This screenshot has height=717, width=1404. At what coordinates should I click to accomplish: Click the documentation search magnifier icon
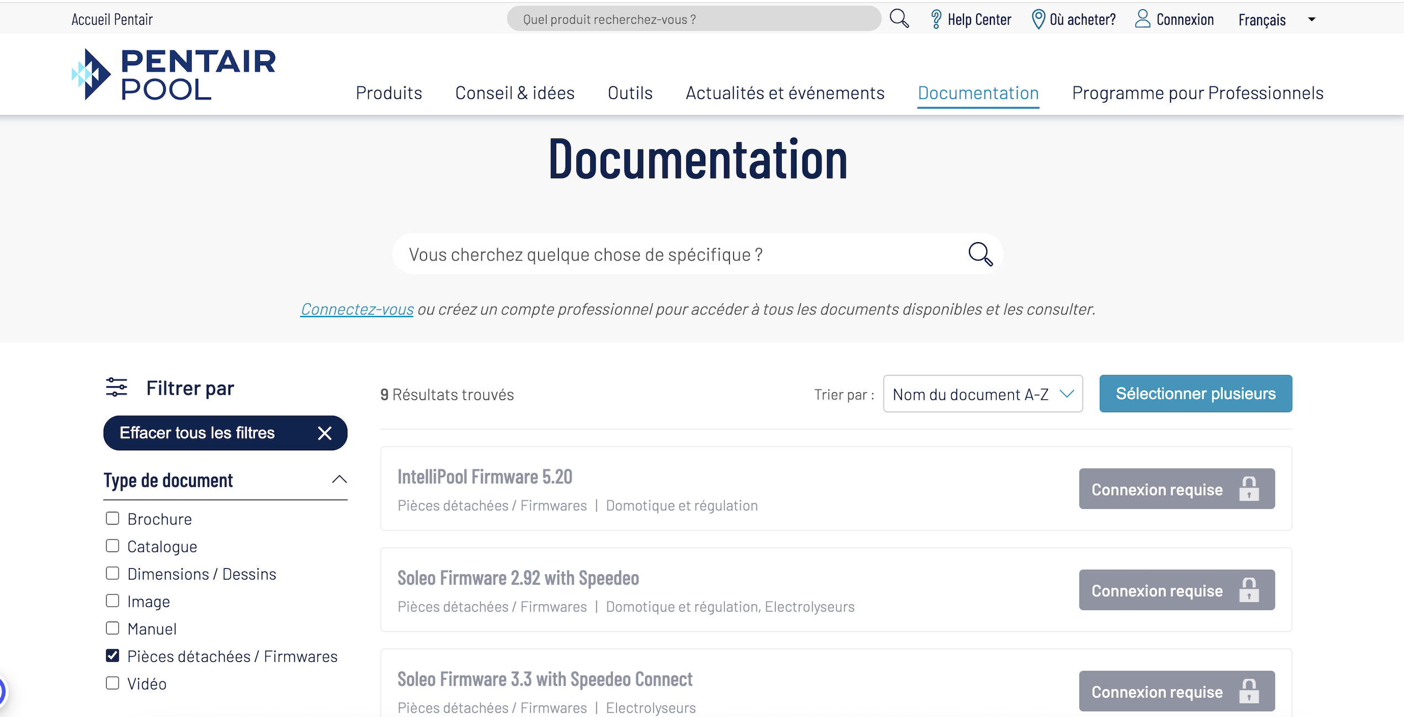[980, 254]
